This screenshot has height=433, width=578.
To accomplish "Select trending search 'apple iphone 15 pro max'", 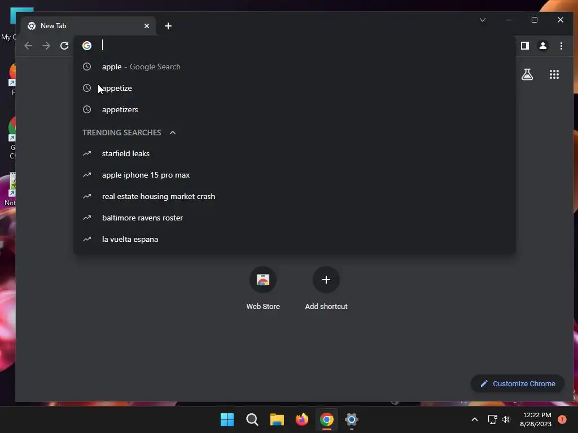I will [x=294, y=175].
